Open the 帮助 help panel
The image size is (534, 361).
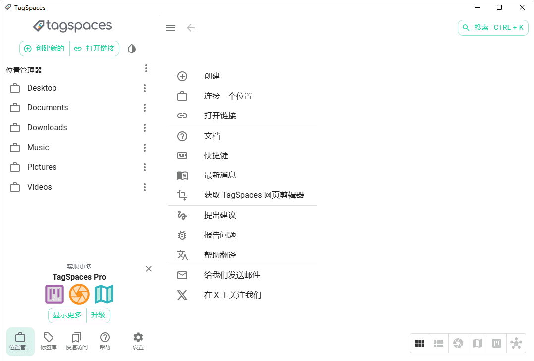pos(105,341)
